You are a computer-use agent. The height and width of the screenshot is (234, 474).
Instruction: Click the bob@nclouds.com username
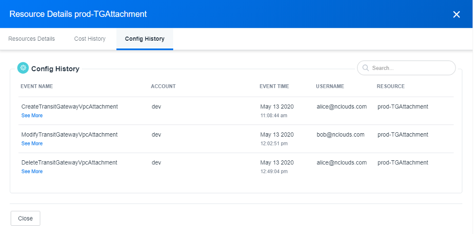[340, 135]
